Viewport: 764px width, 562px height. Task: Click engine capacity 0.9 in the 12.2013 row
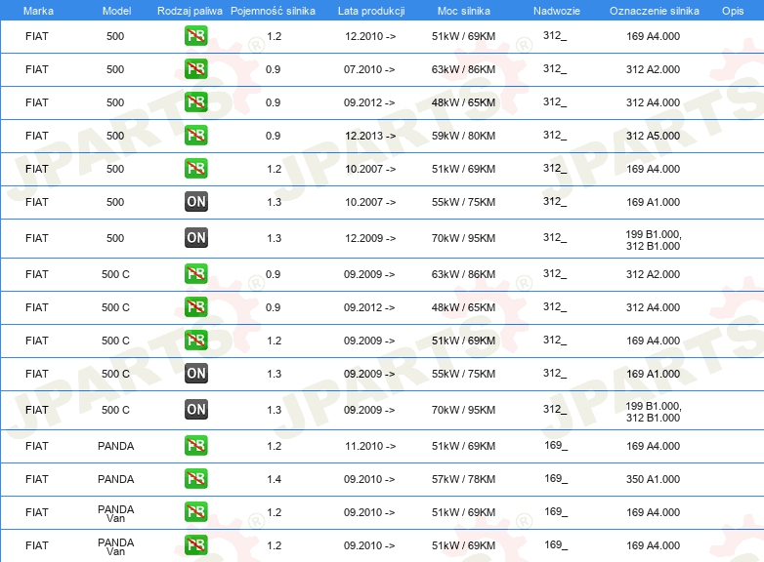point(273,136)
